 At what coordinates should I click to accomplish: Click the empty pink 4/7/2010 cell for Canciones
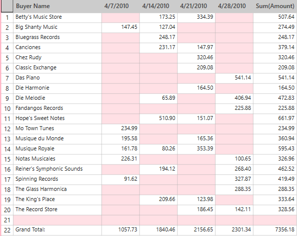coord(120,48)
